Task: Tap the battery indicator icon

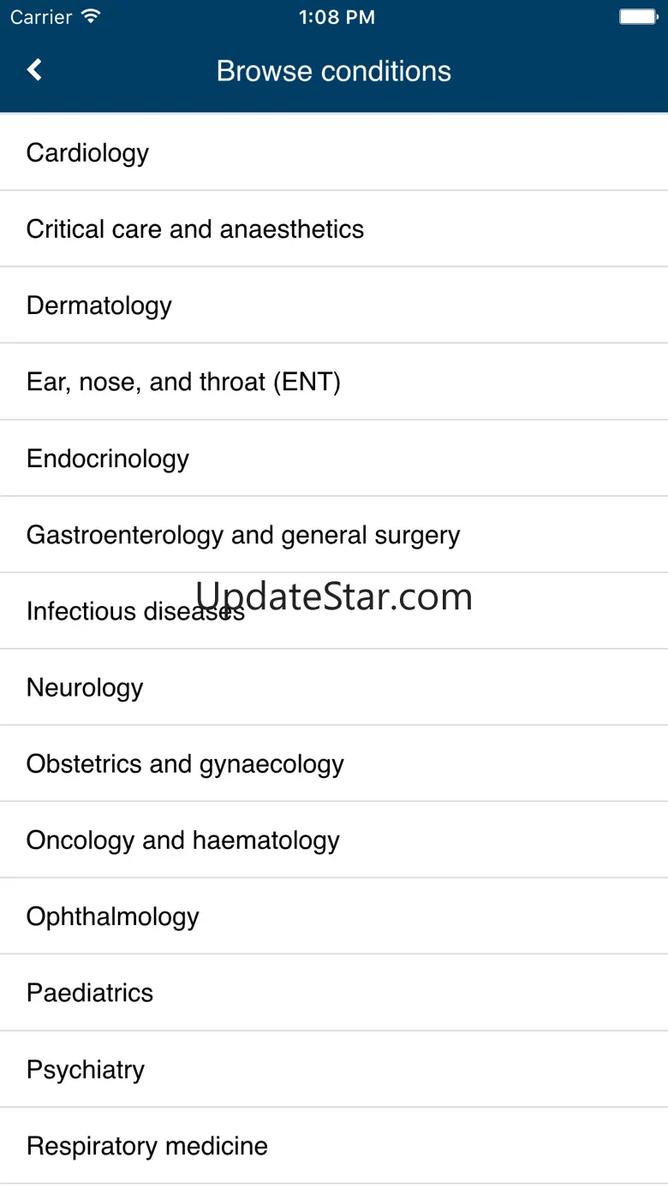Action: 637,17
